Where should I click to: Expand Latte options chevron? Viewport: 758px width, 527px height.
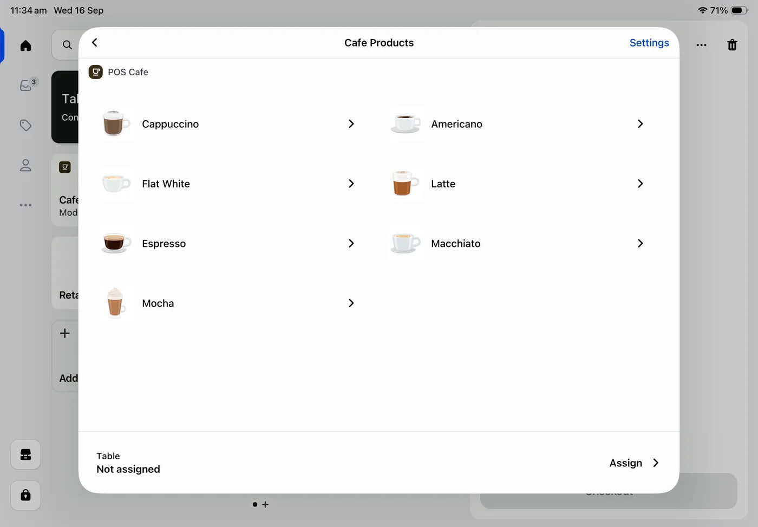pyautogui.click(x=640, y=184)
